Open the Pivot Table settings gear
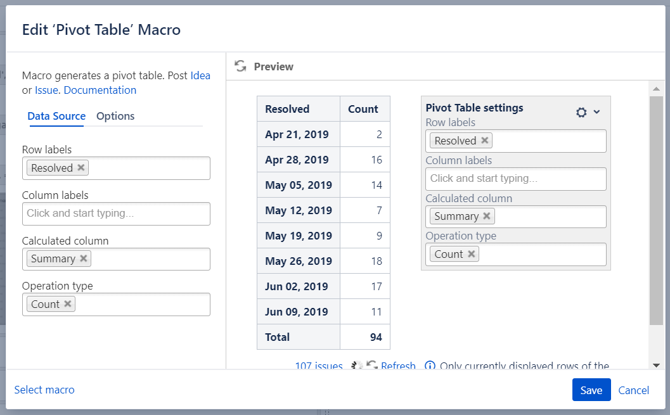This screenshot has width=670, height=415. (x=581, y=112)
